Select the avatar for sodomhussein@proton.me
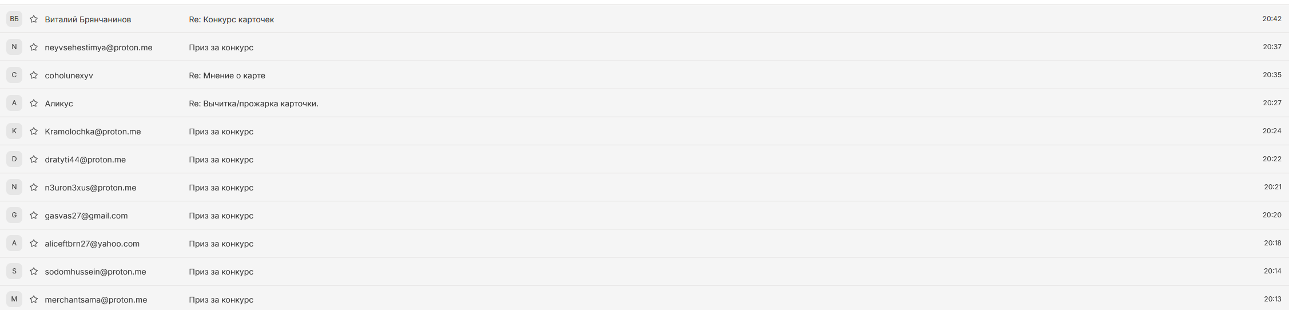This screenshot has width=1289, height=310. (x=14, y=271)
